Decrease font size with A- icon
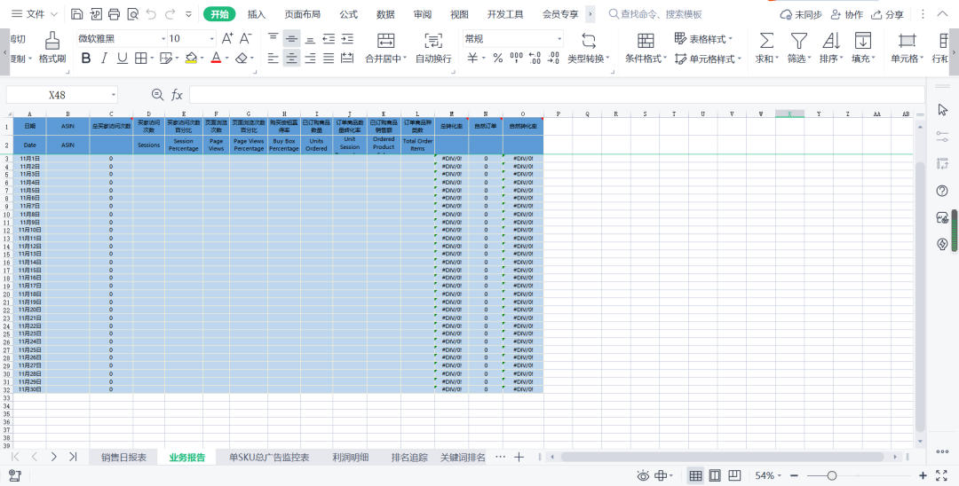The image size is (959, 486). [x=245, y=39]
